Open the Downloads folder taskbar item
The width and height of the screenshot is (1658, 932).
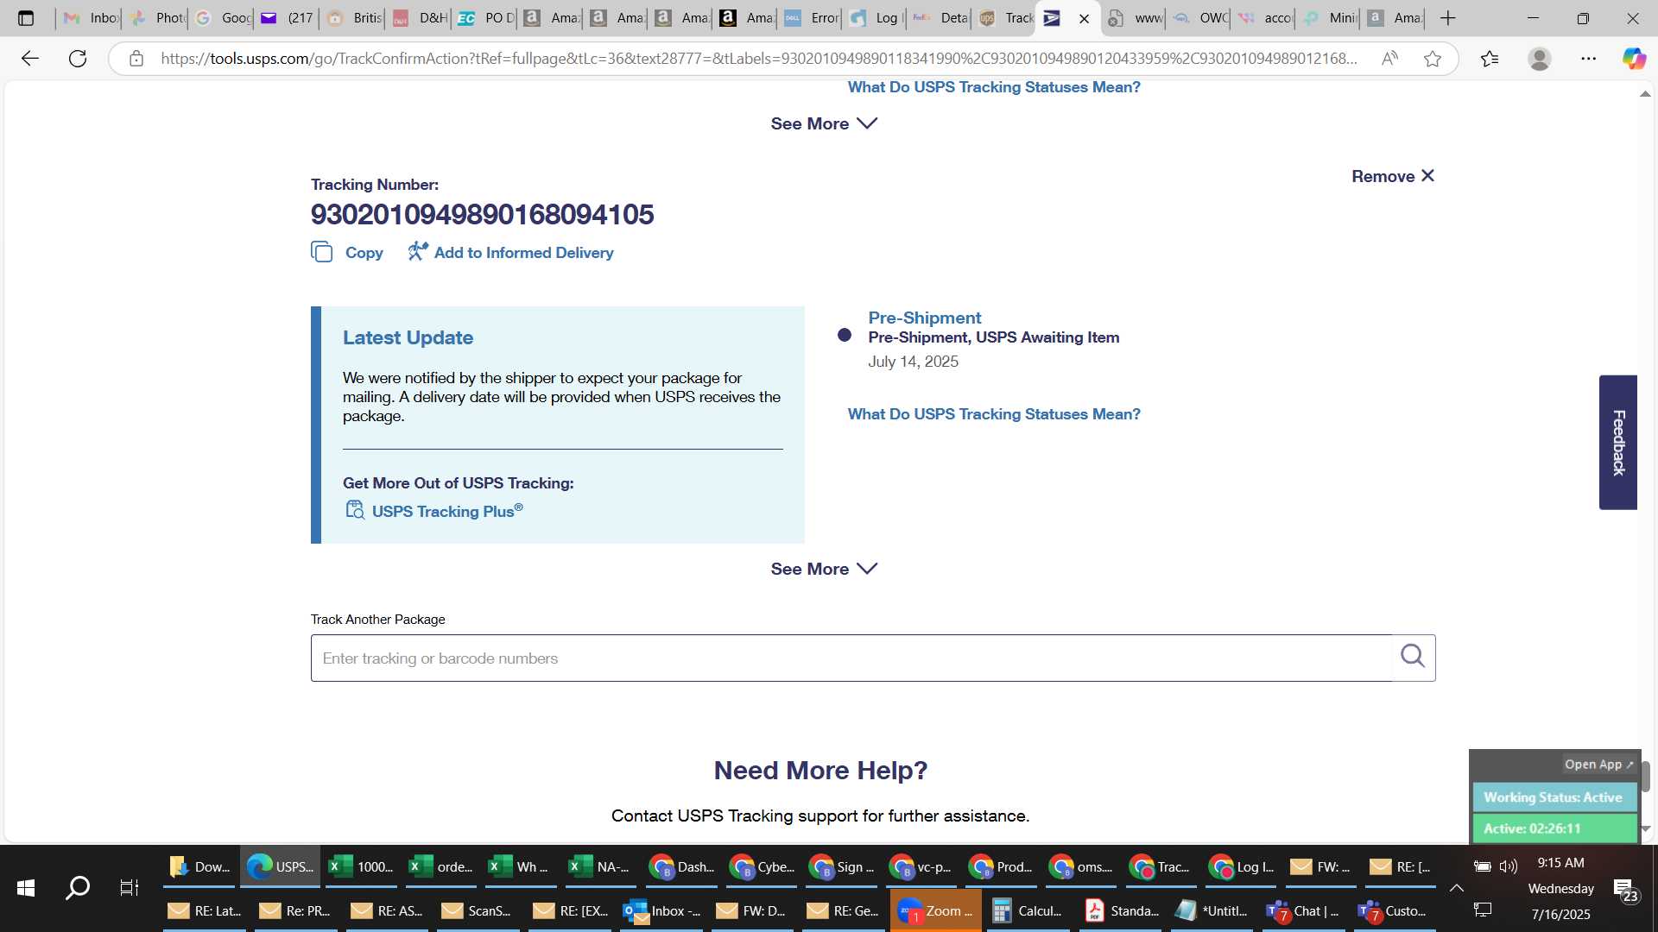coord(199,866)
